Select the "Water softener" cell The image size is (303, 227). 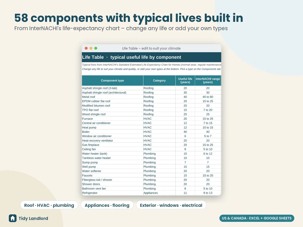113,171
